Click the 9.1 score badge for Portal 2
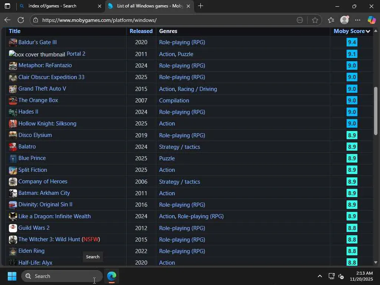The width and height of the screenshot is (380, 285). click(x=352, y=54)
